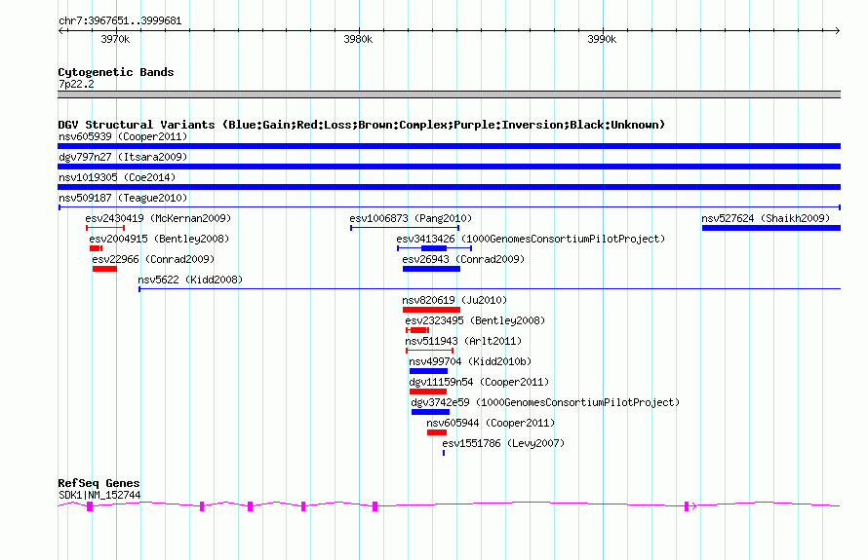Click the nsv605944 (Cooper2011) label
Screen dimensions: 868x560
click(491, 423)
